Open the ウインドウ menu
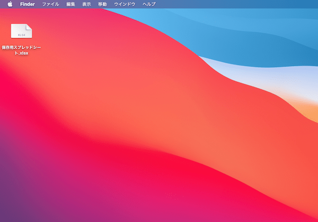This screenshot has height=222, width=318. point(125,4)
